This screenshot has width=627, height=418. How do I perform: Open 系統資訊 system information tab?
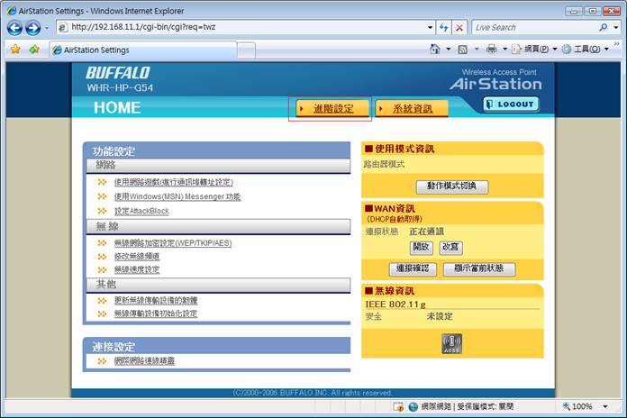point(412,109)
